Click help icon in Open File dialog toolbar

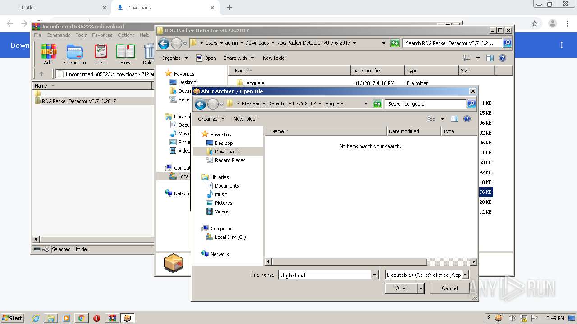467,119
